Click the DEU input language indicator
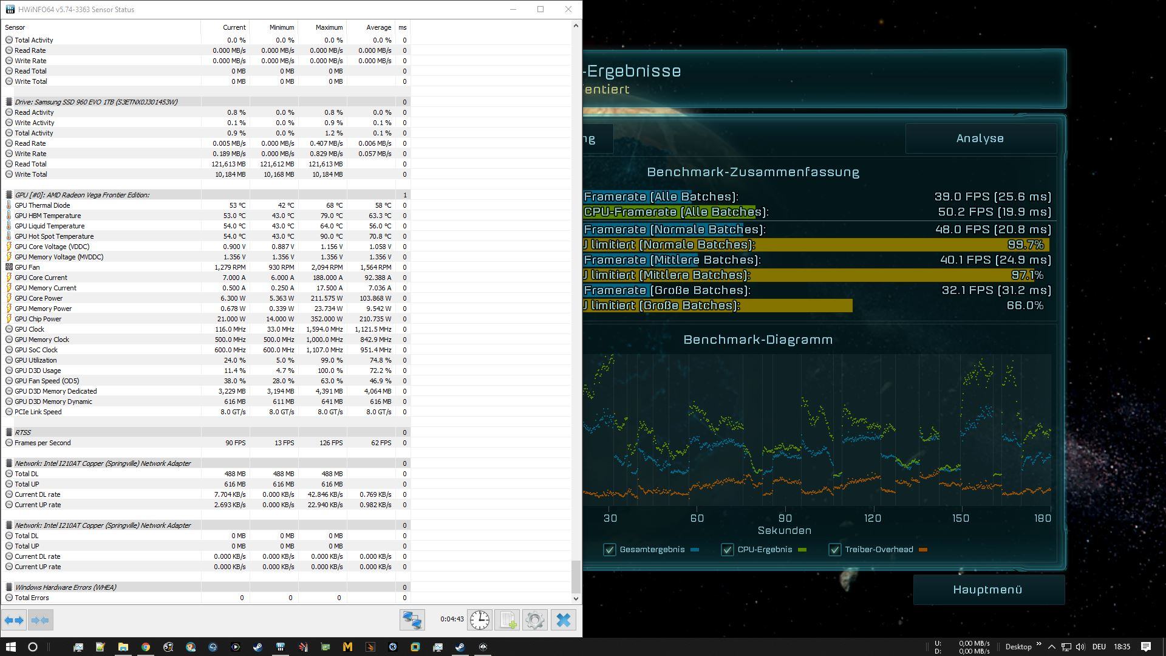This screenshot has height=656, width=1166. (x=1099, y=647)
